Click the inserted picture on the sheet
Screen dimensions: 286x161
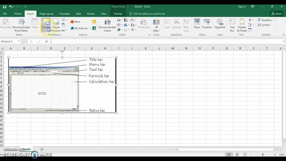coord(62,85)
